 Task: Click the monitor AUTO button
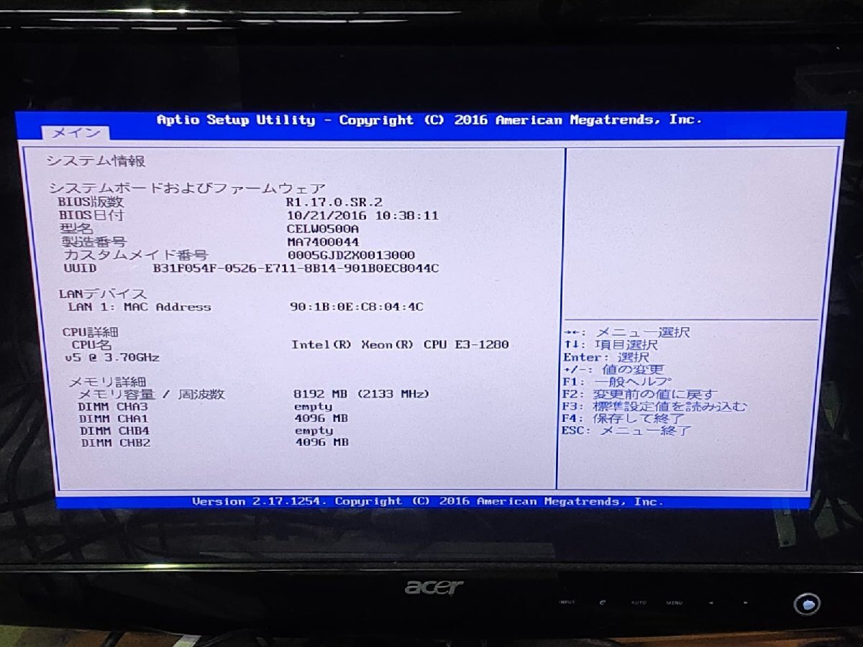coord(639,602)
